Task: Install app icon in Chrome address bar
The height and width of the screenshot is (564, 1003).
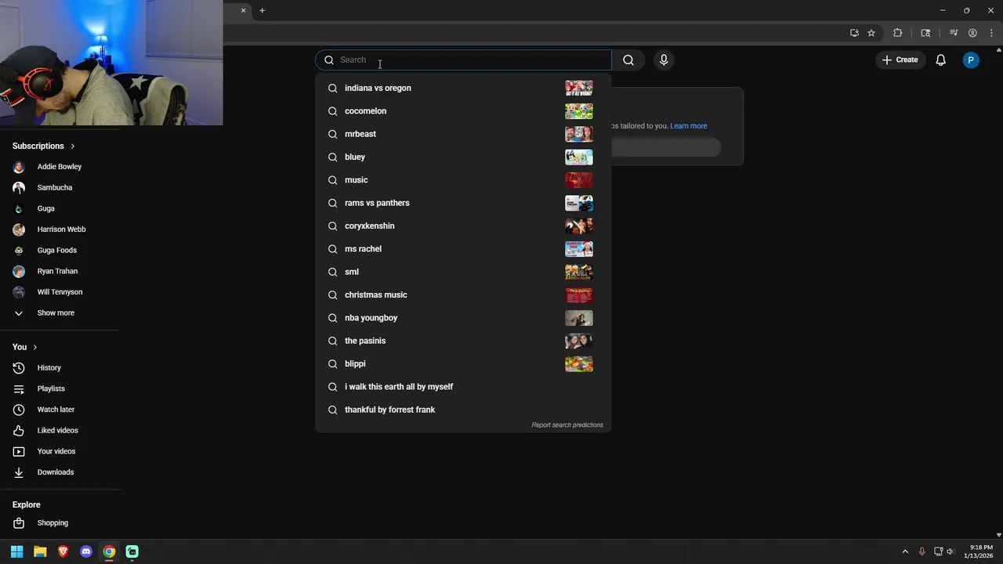Action: coord(854,33)
